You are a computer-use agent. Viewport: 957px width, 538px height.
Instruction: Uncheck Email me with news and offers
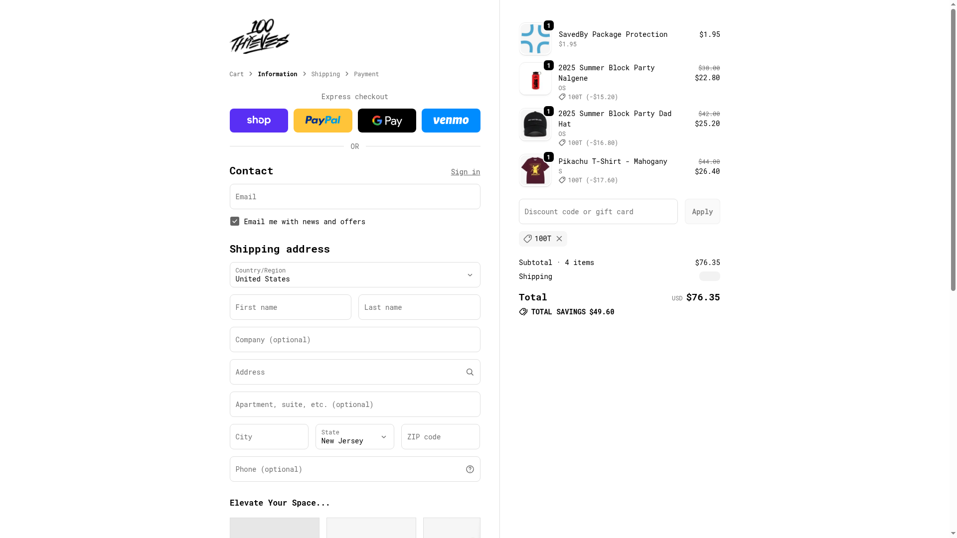click(235, 221)
